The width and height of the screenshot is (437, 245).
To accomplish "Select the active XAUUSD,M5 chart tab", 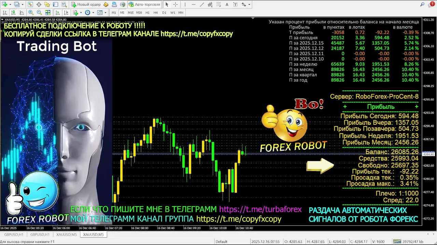I will (94, 234).
